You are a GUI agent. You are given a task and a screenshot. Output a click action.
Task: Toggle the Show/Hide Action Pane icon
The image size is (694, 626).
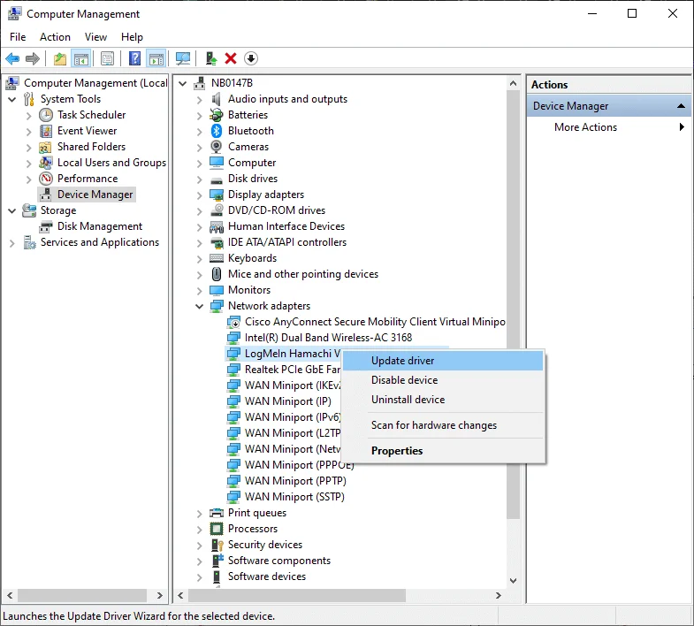(156, 58)
